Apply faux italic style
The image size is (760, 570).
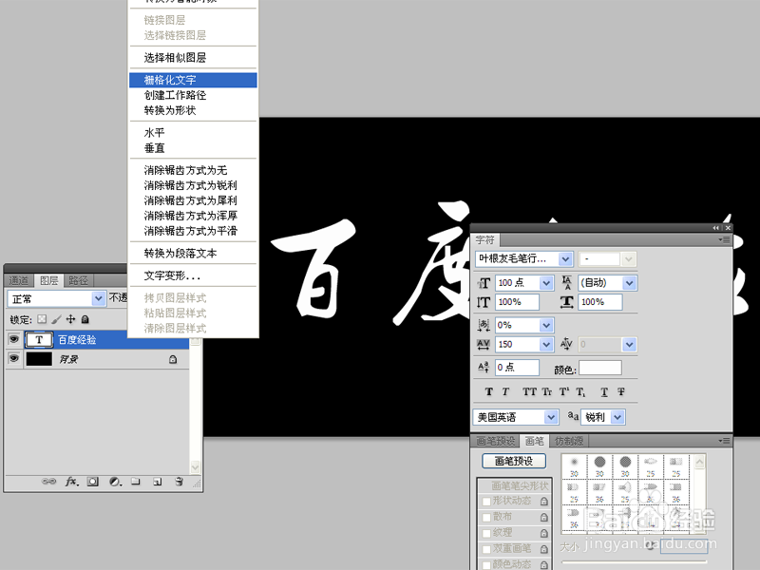tap(505, 391)
